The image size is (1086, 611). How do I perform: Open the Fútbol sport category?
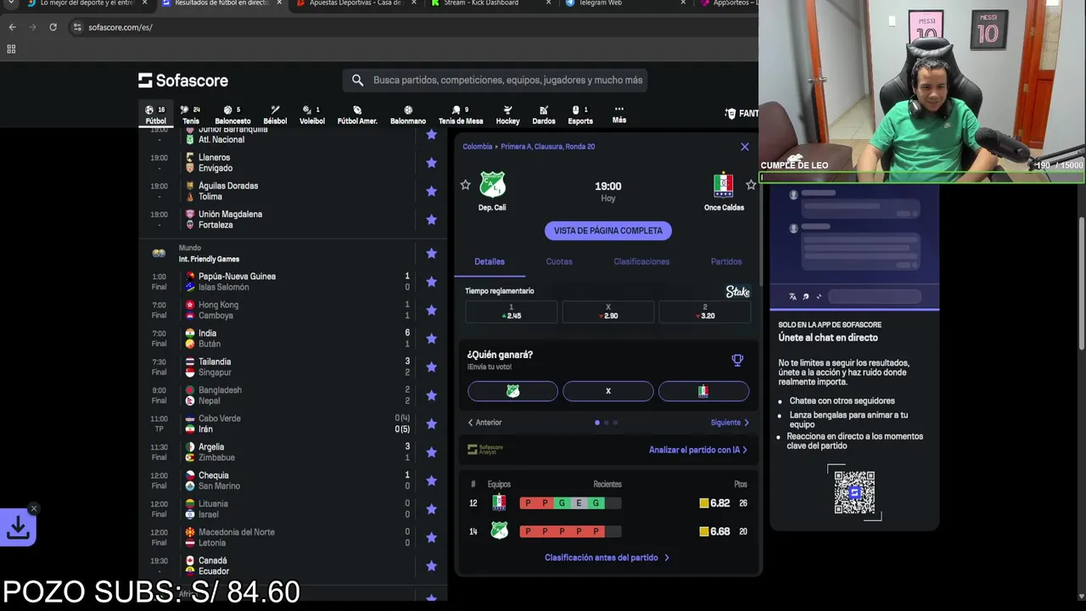[155, 115]
